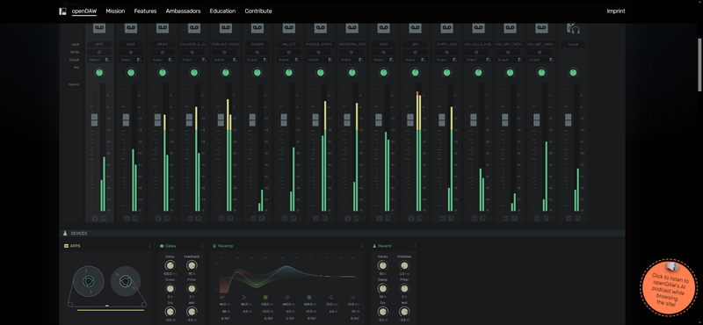Select the SFX channel tape icon
This screenshot has height=325, width=703.
point(415,28)
